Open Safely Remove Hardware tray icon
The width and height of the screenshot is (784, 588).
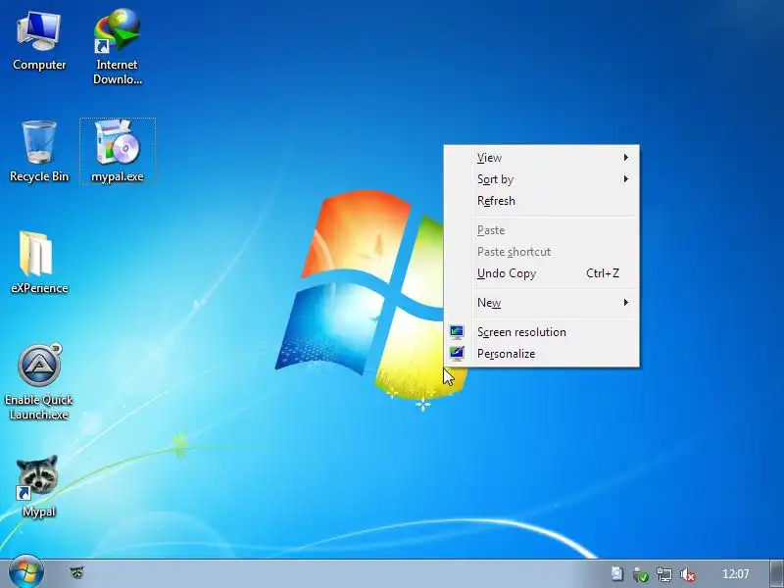tap(640, 574)
